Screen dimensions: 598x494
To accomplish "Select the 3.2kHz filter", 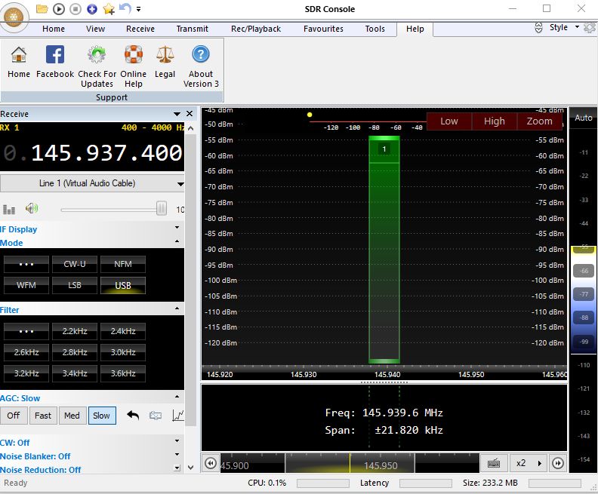I will point(26,373).
